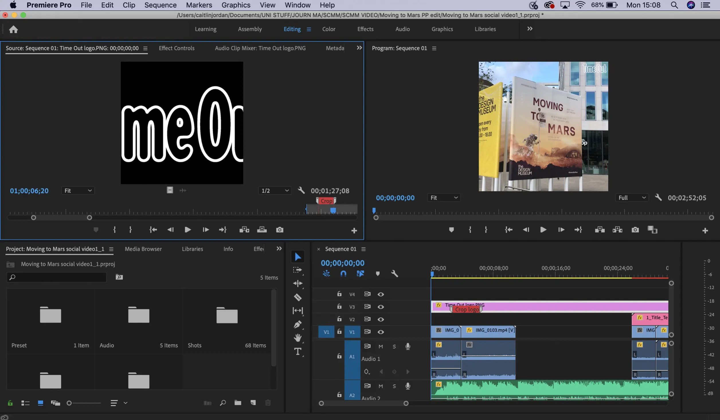
Task: Switch to Color workspace
Action: (x=328, y=29)
